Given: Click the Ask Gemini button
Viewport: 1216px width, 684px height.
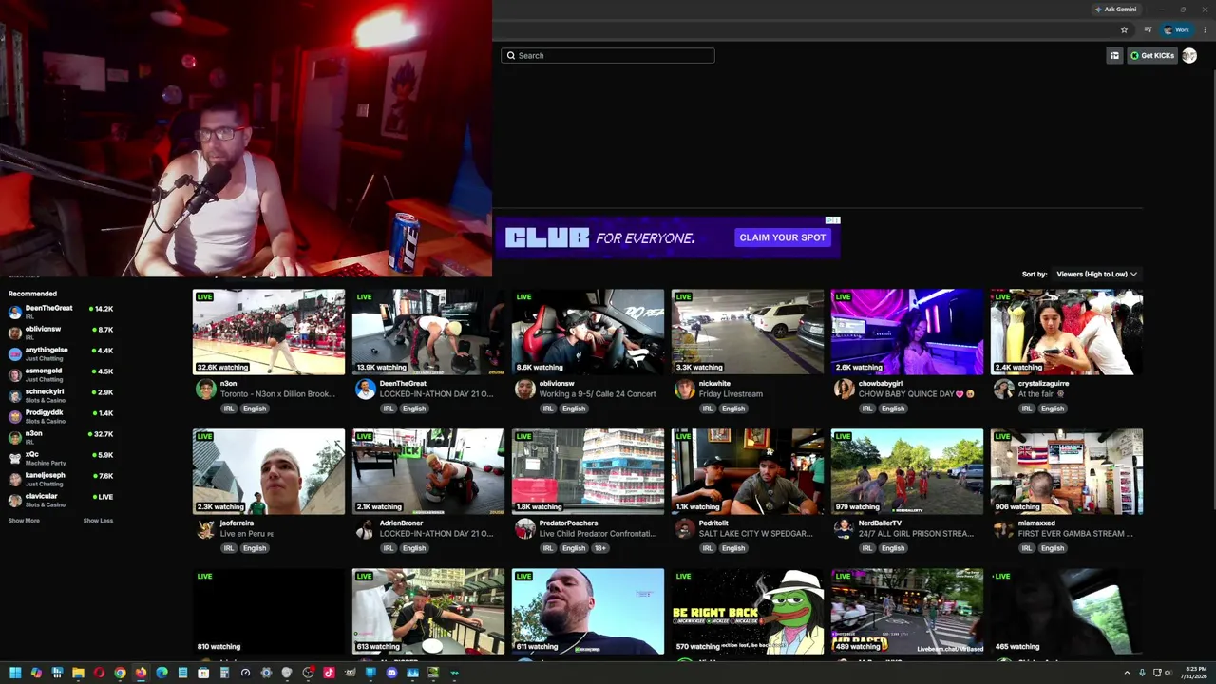Looking at the screenshot, I should [x=1115, y=9].
